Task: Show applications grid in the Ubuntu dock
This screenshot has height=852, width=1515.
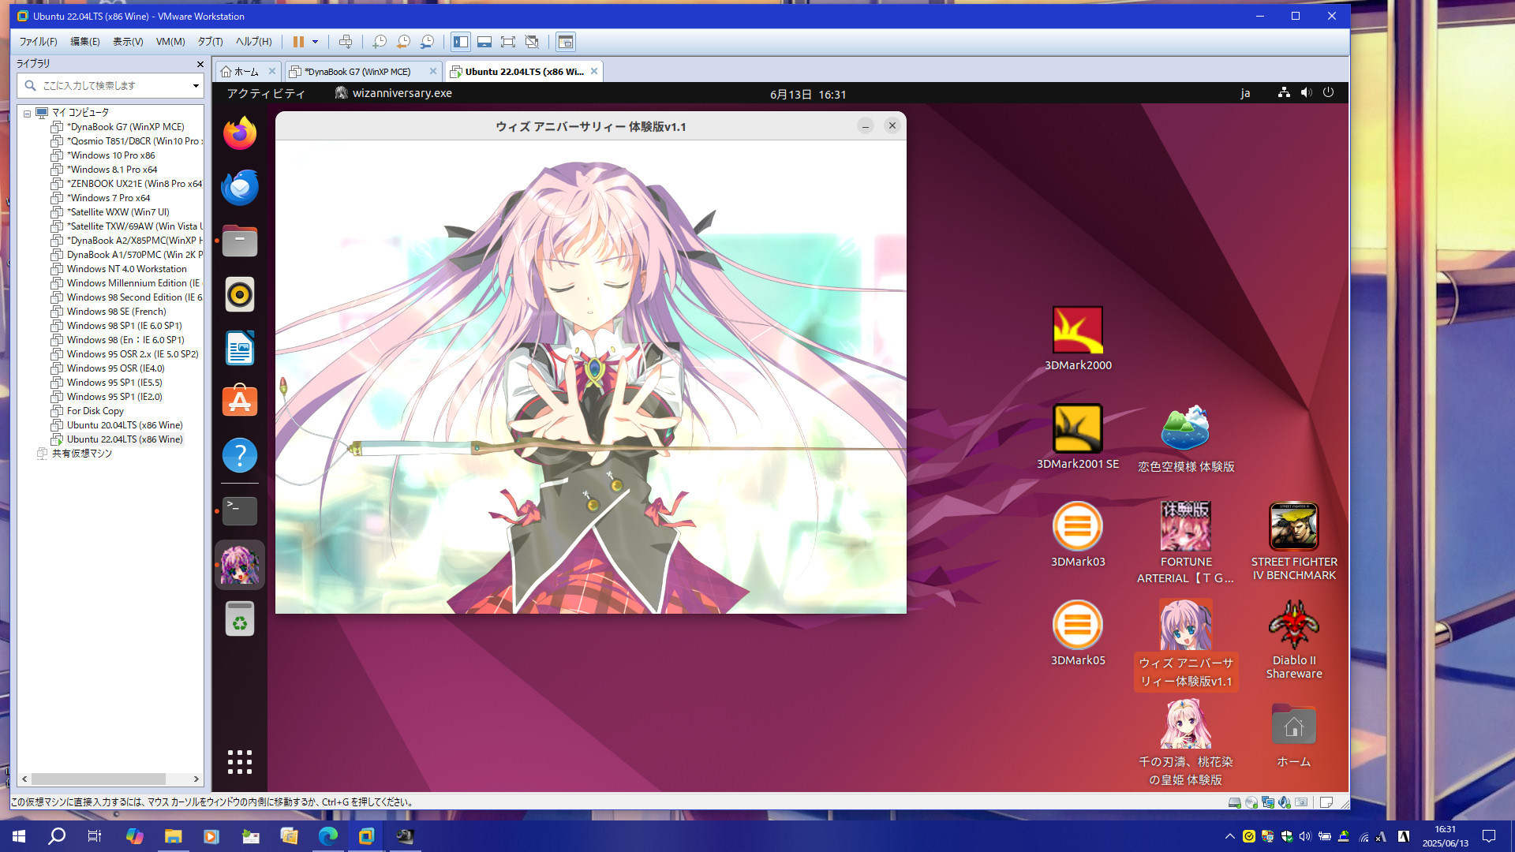Action: 240,762
